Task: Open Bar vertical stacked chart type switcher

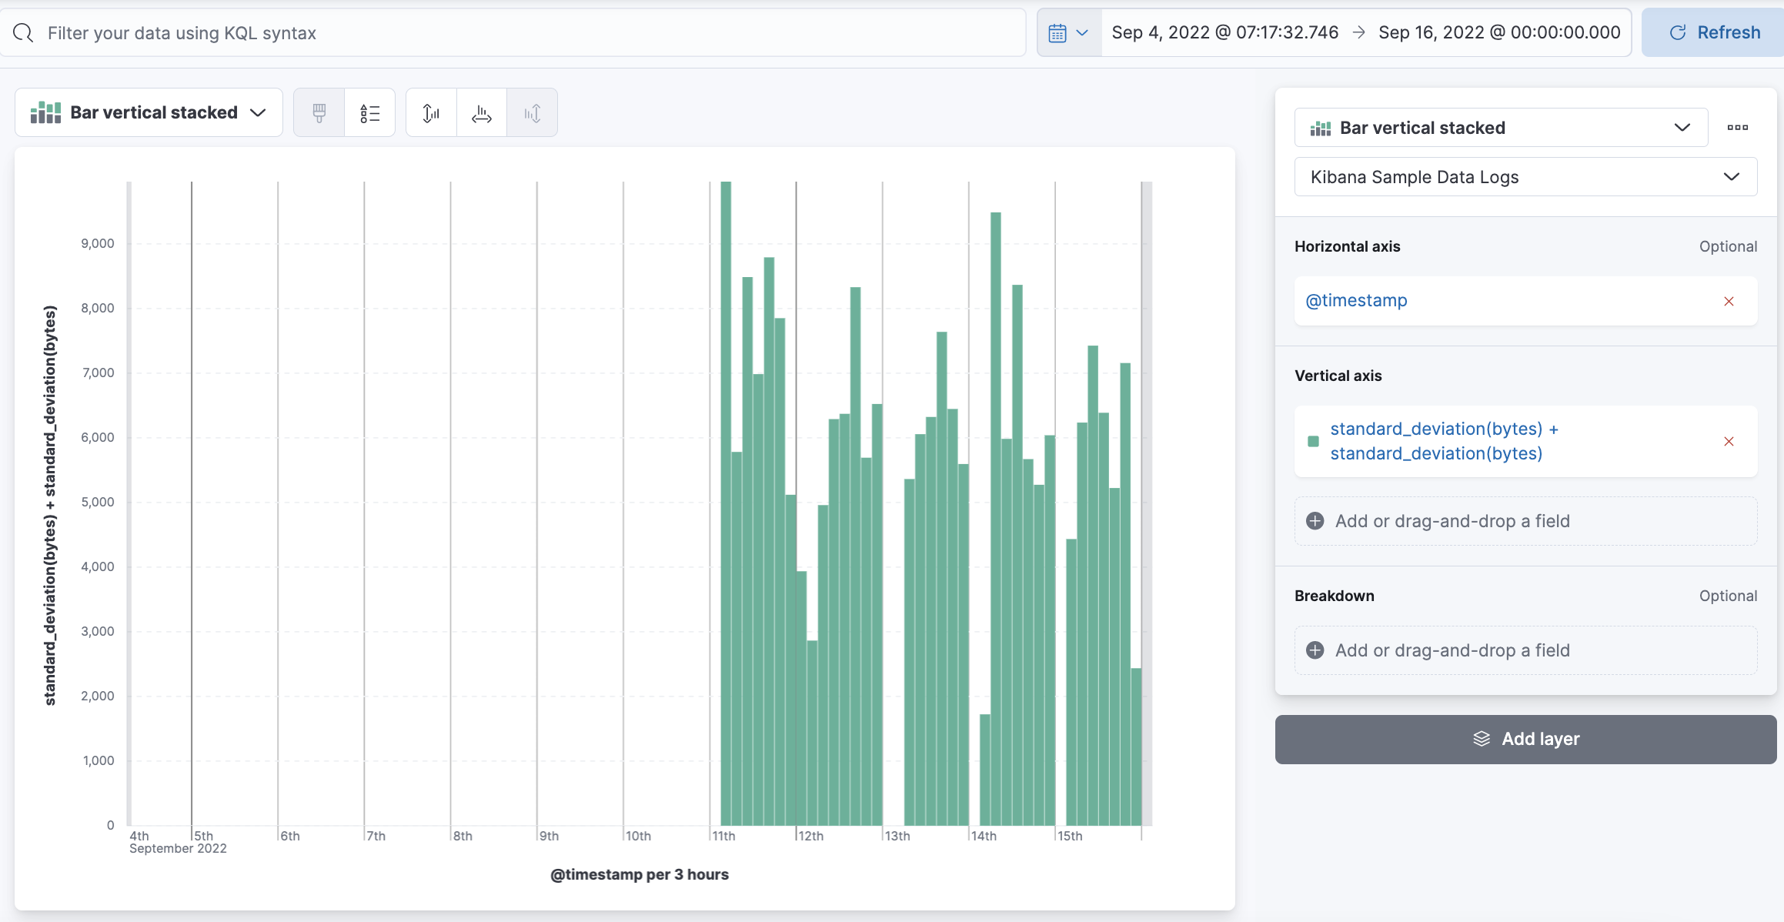Action: point(149,112)
